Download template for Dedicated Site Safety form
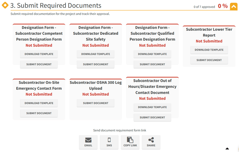 (96, 54)
